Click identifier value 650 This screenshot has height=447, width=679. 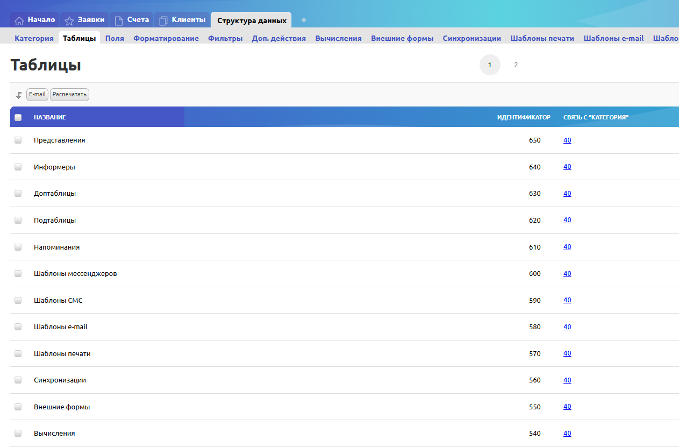[x=535, y=140]
